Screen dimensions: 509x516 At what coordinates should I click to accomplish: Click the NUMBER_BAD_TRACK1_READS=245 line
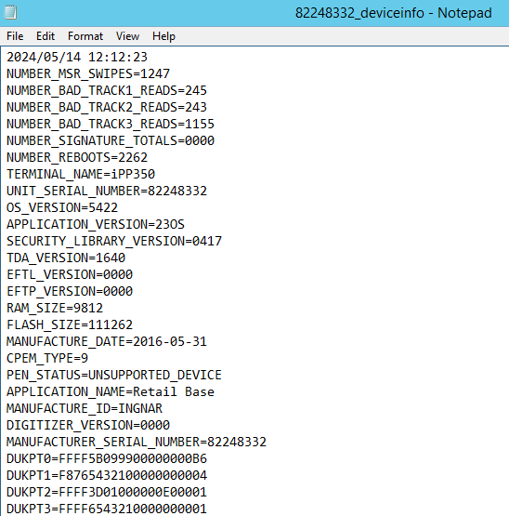(107, 90)
